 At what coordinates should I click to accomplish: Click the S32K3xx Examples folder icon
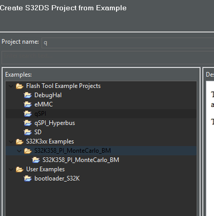point(19,141)
